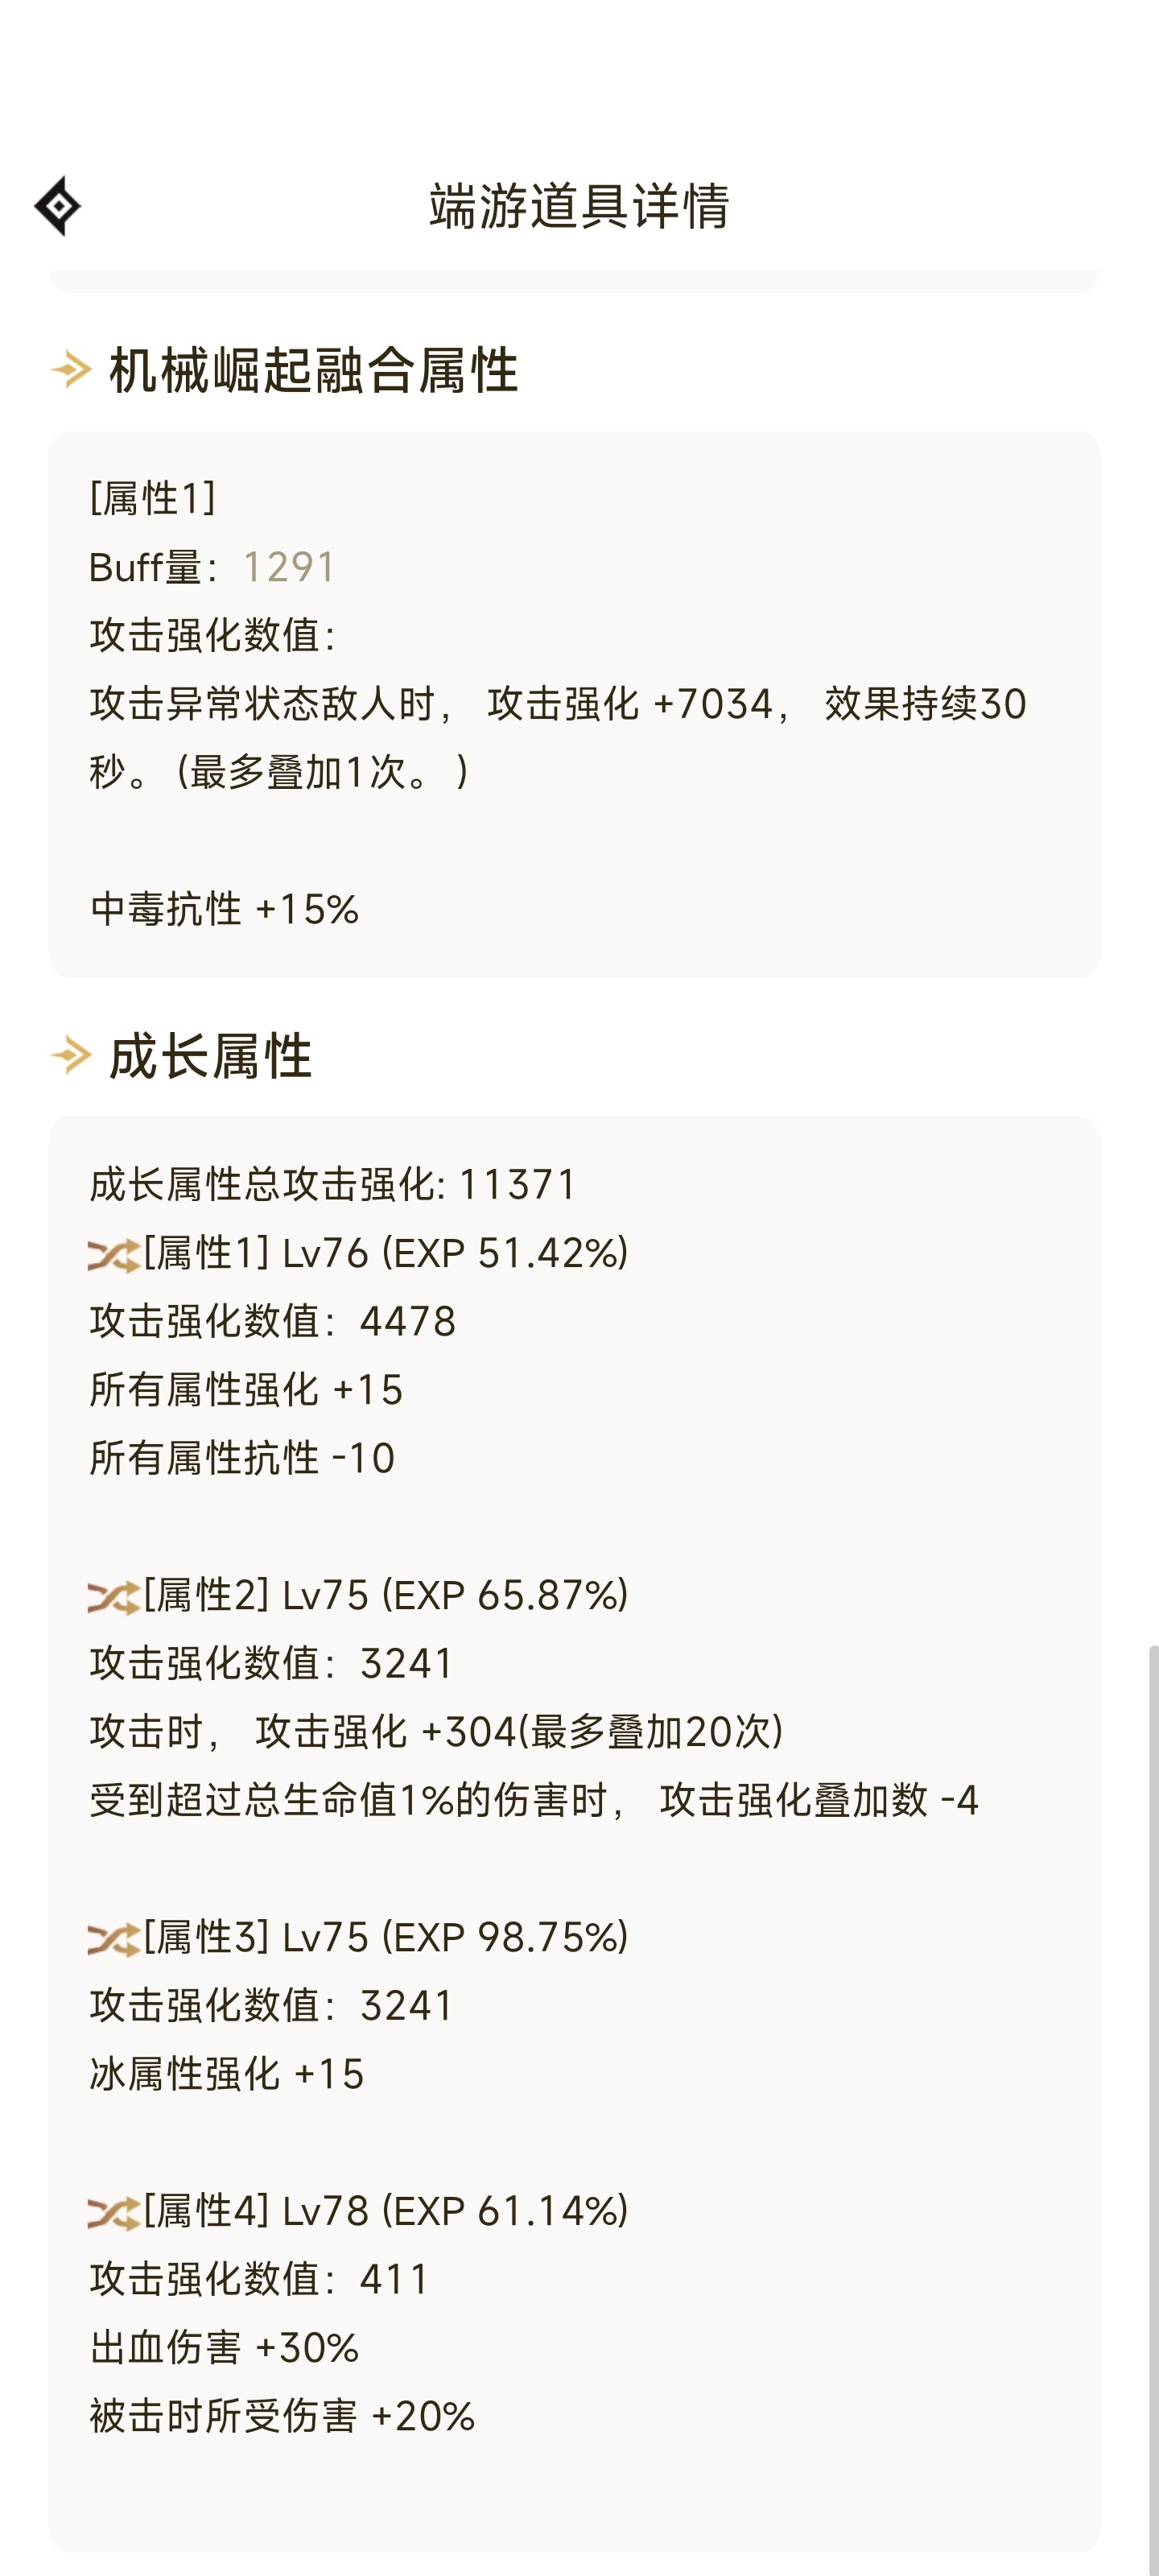Select the 机械崛起融合属性 section heading
Image resolution: width=1159 pixels, height=2576 pixels.
point(313,370)
